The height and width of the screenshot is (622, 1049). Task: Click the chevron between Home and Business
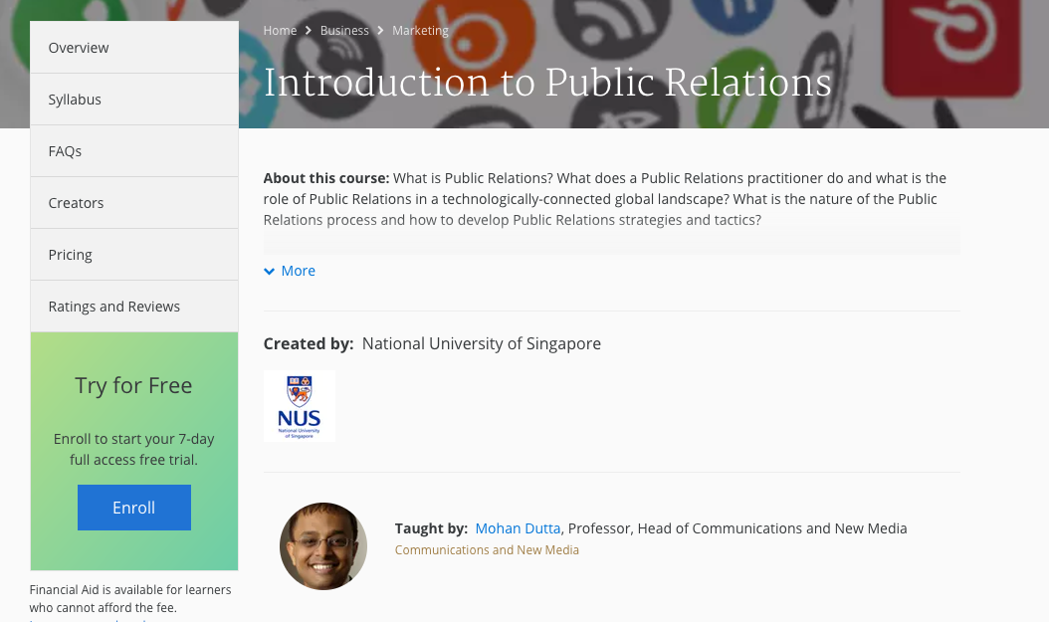(x=309, y=31)
